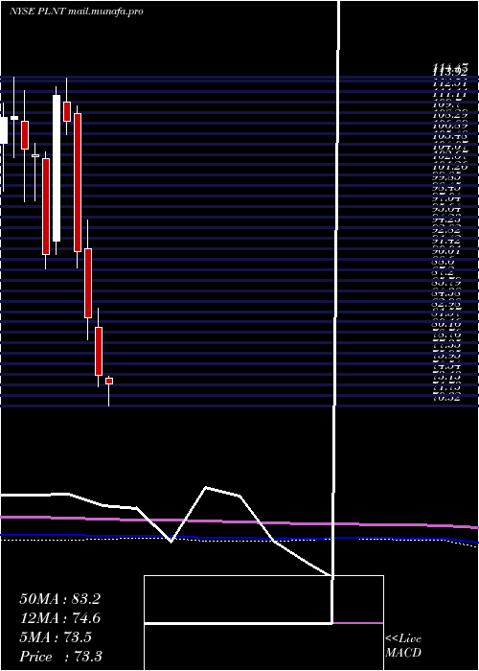Click the last small red candlestick
The width and height of the screenshot is (479, 671).
(109, 381)
